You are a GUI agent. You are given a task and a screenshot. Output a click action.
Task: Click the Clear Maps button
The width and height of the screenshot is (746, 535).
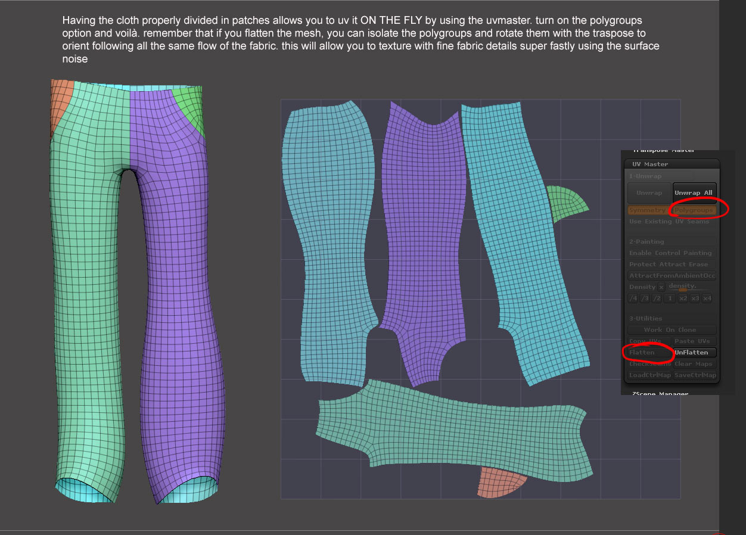click(695, 364)
